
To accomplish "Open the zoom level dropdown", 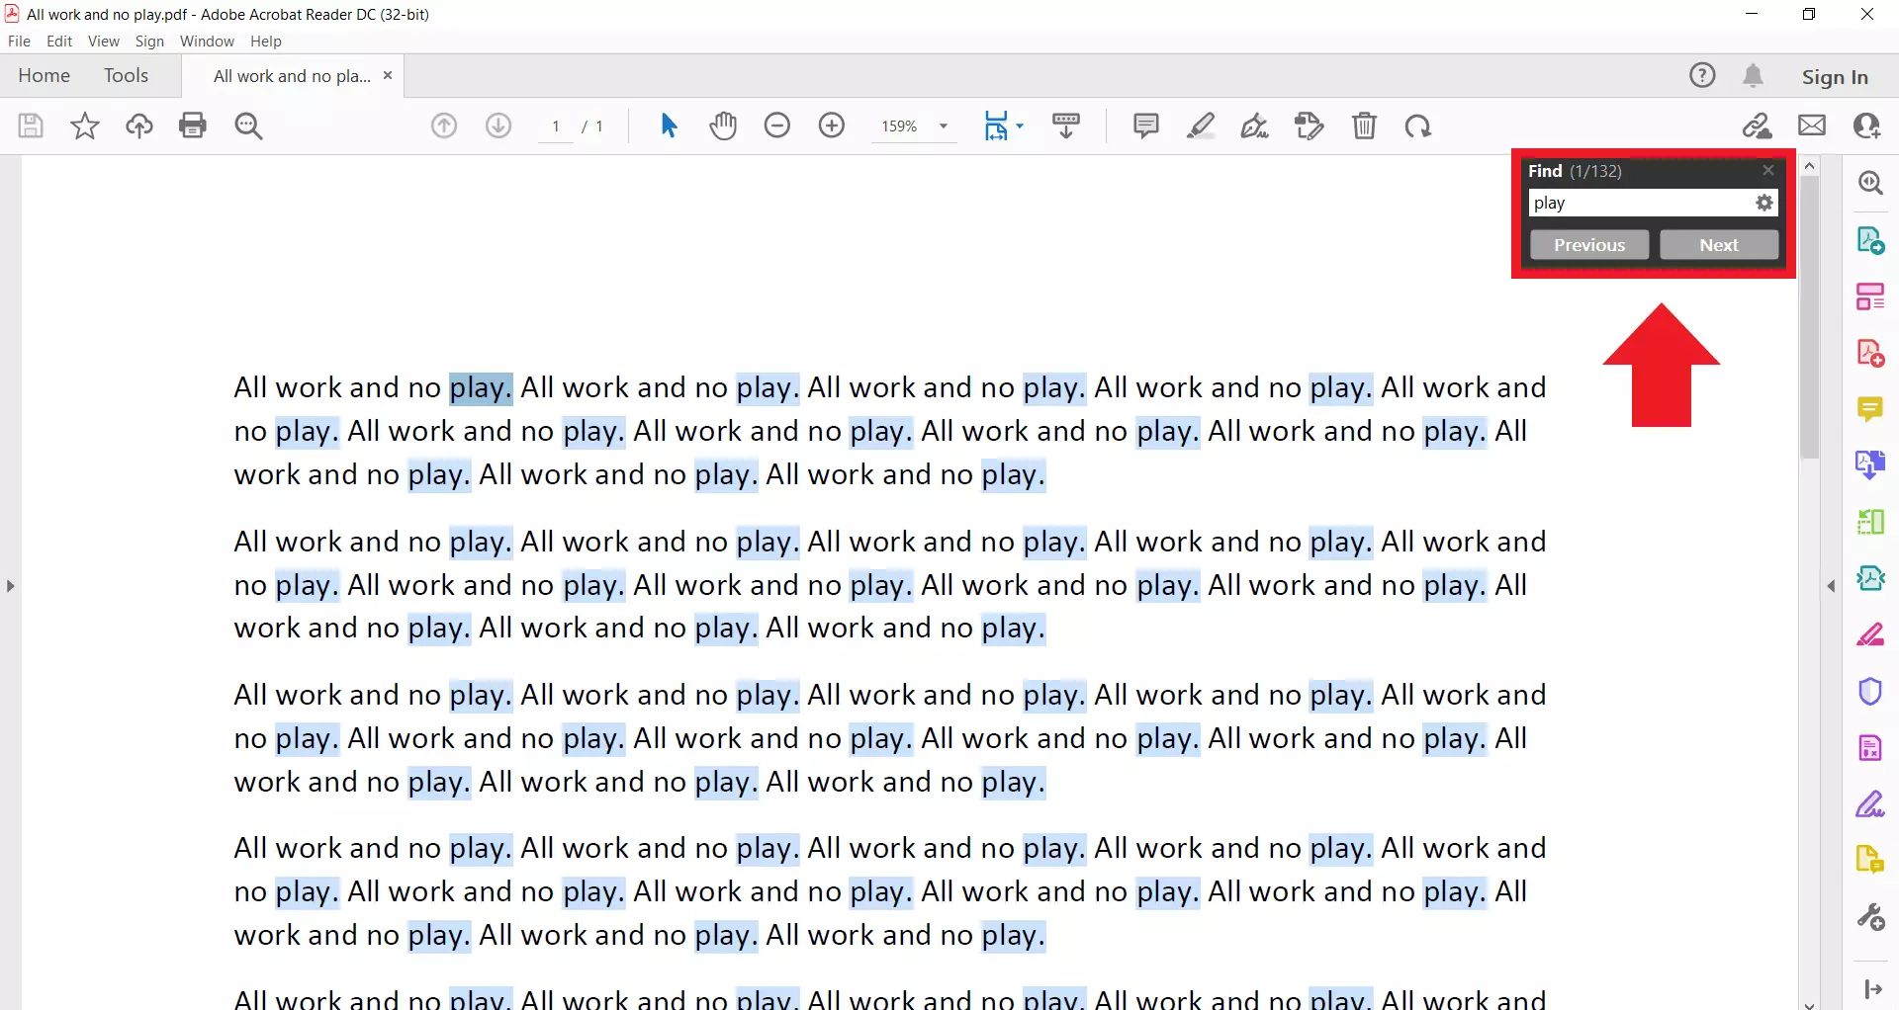I will pos(944,126).
